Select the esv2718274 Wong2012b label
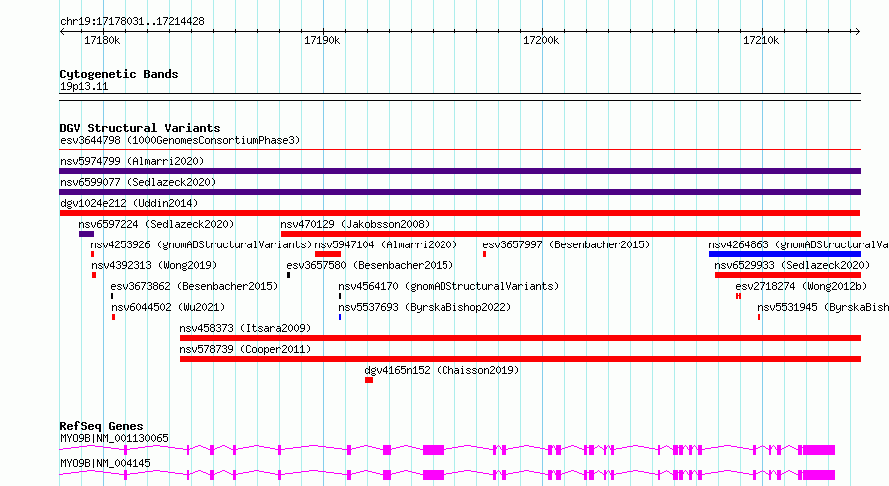Image resolution: width=889 pixels, height=486 pixels. [801, 286]
